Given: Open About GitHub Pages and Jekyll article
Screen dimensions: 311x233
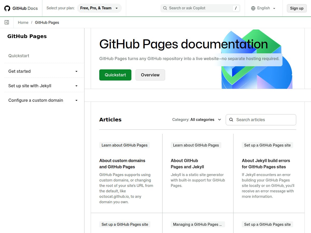Looking at the screenshot, I should point(187,164).
